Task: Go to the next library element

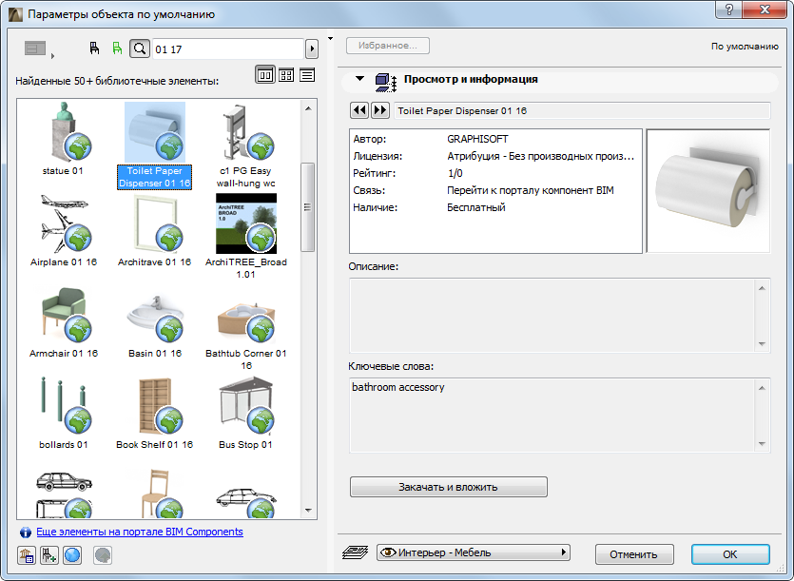Action: [x=379, y=110]
